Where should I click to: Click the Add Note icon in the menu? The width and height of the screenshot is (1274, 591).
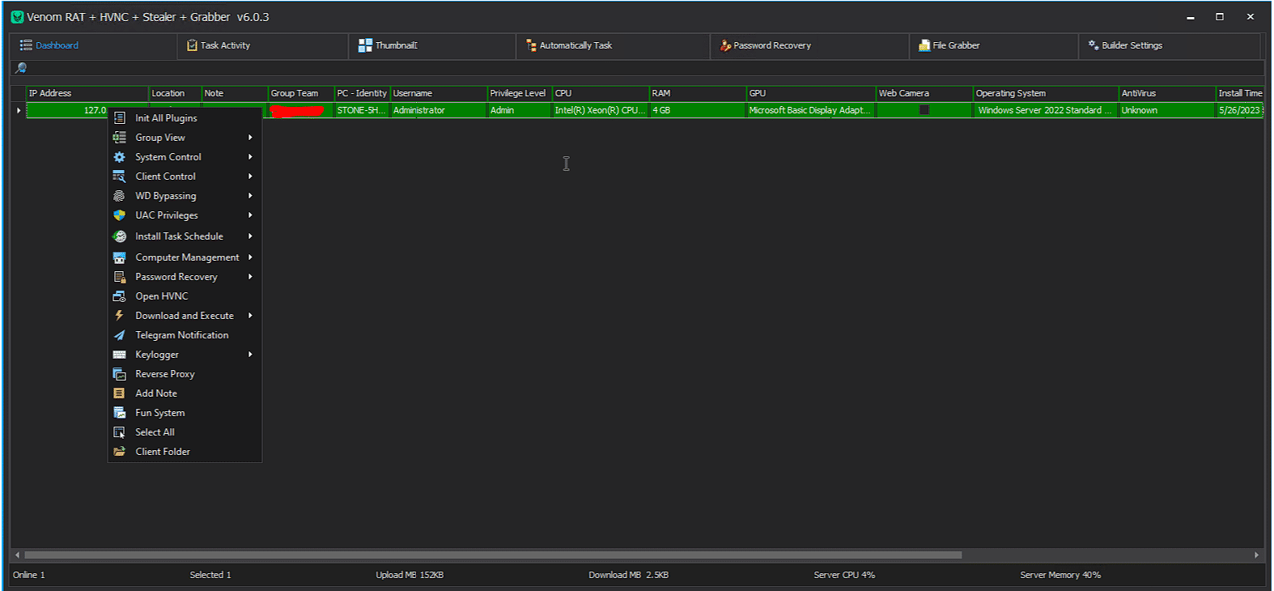click(x=119, y=393)
